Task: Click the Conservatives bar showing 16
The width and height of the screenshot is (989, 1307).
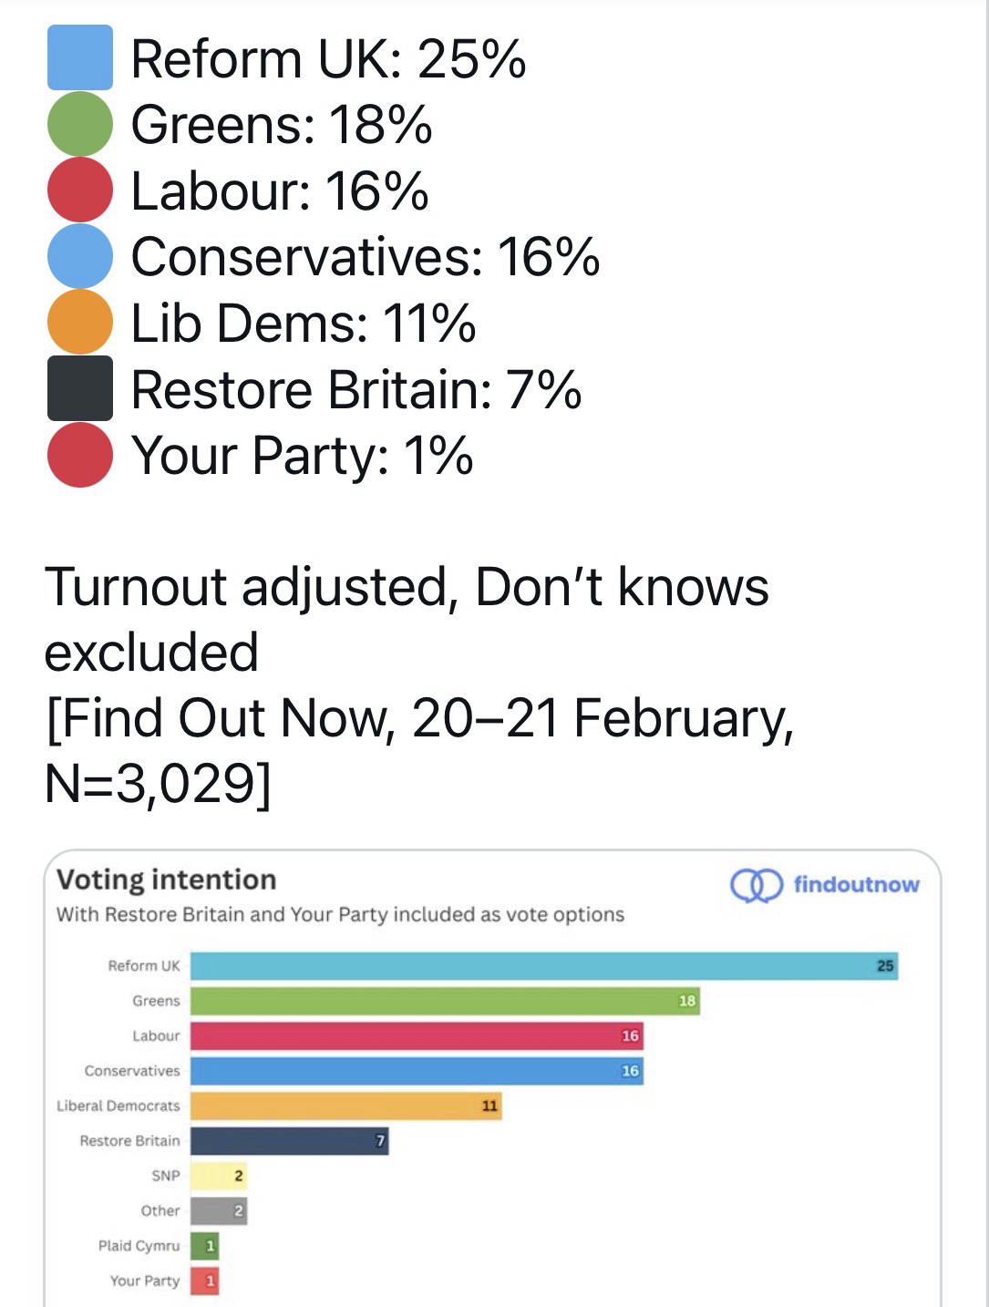Action: tap(417, 1071)
